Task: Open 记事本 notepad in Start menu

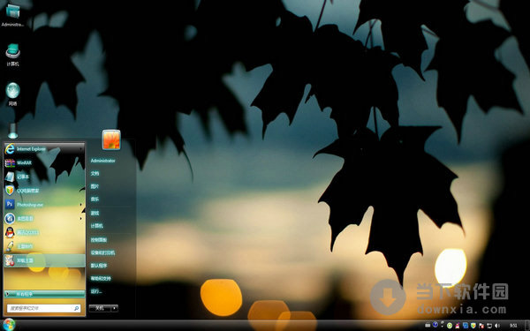Action: 44,177
